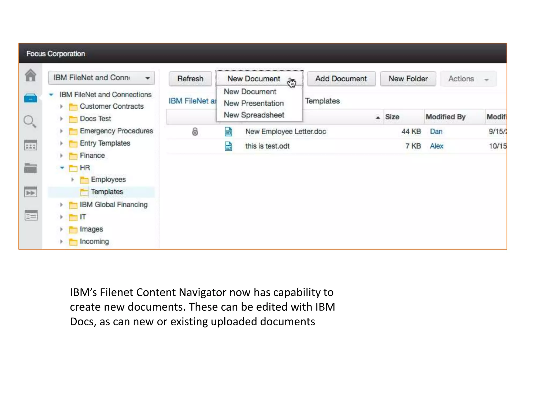Click the Incoming folder icon
The height and width of the screenshot is (411, 549).
tap(73, 242)
